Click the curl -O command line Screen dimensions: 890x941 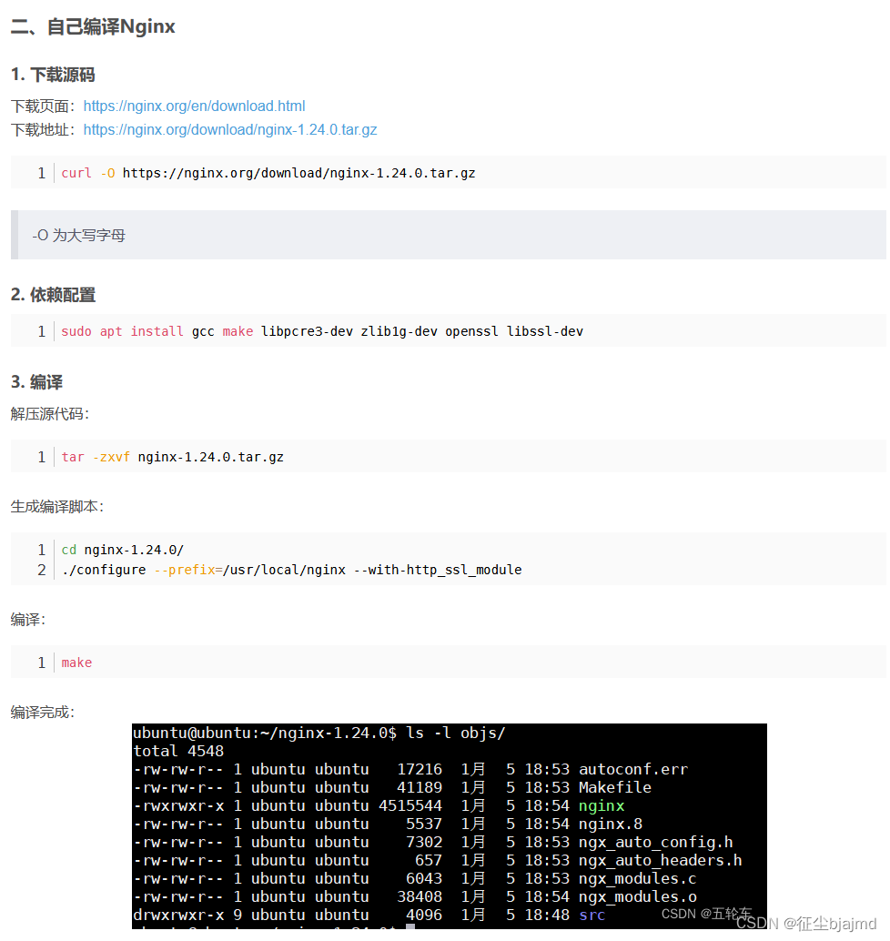click(x=268, y=173)
